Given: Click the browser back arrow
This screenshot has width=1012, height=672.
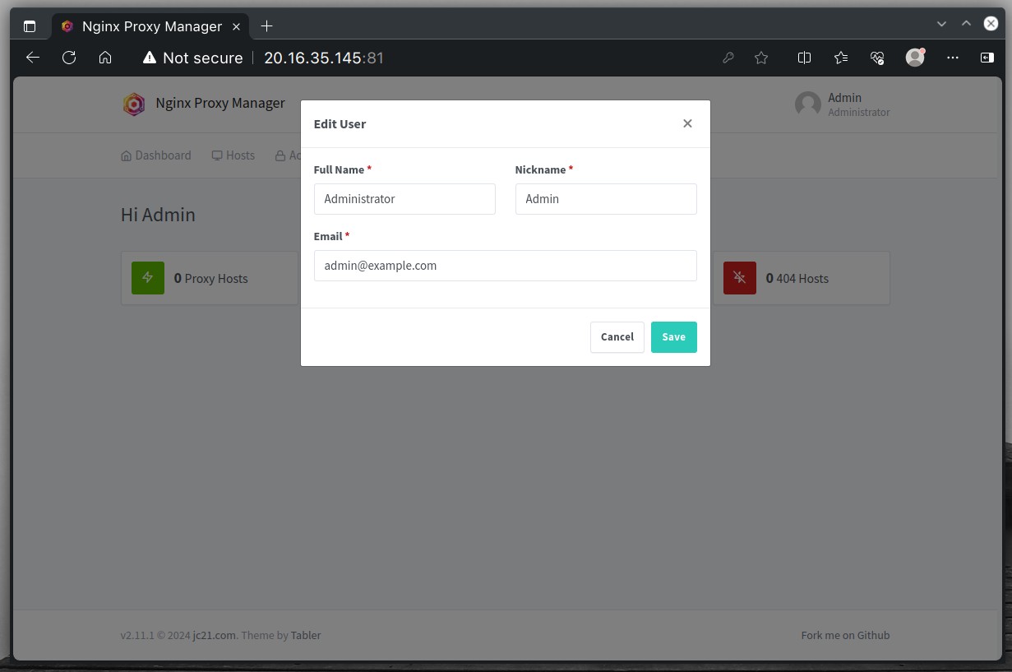Looking at the screenshot, I should pyautogui.click(x=33, y=58).
